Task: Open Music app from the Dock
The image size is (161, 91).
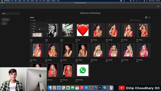Action: pyautogui.click(x=82, y=88)
